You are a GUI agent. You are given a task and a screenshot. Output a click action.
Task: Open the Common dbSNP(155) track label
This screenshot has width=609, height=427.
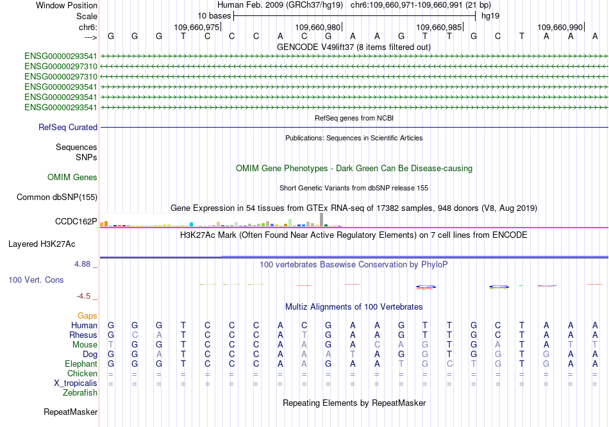coord(57,197)
